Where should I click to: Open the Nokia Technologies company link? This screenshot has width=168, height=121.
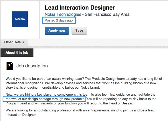pos(63,15)
